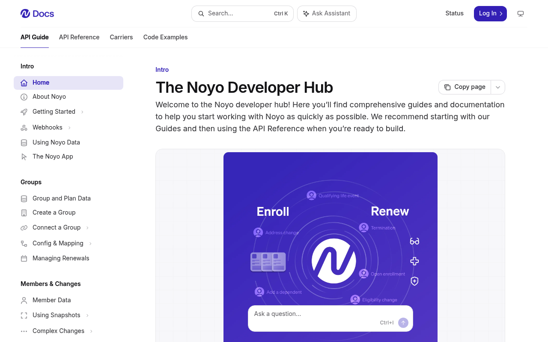
Task: Expand the Getting Started section
Action: click(82, 112)
